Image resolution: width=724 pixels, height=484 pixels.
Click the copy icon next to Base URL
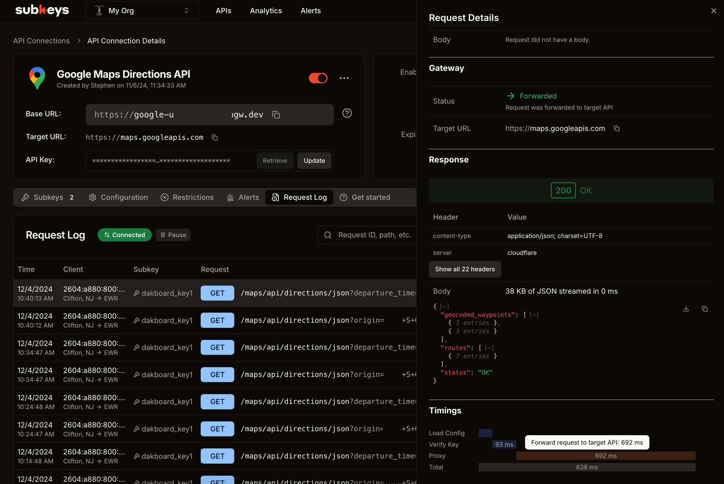point(276,115)
